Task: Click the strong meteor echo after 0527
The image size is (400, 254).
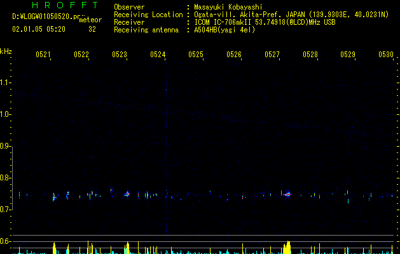Action: coord(287,194)
